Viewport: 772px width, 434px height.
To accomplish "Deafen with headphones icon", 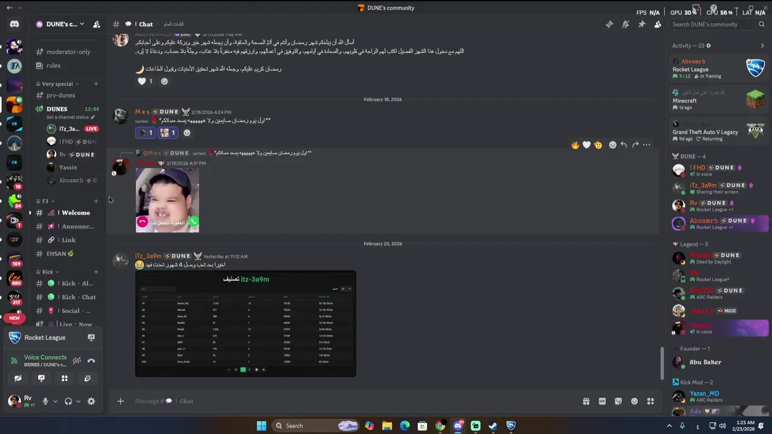I will (x=68, y=401).
